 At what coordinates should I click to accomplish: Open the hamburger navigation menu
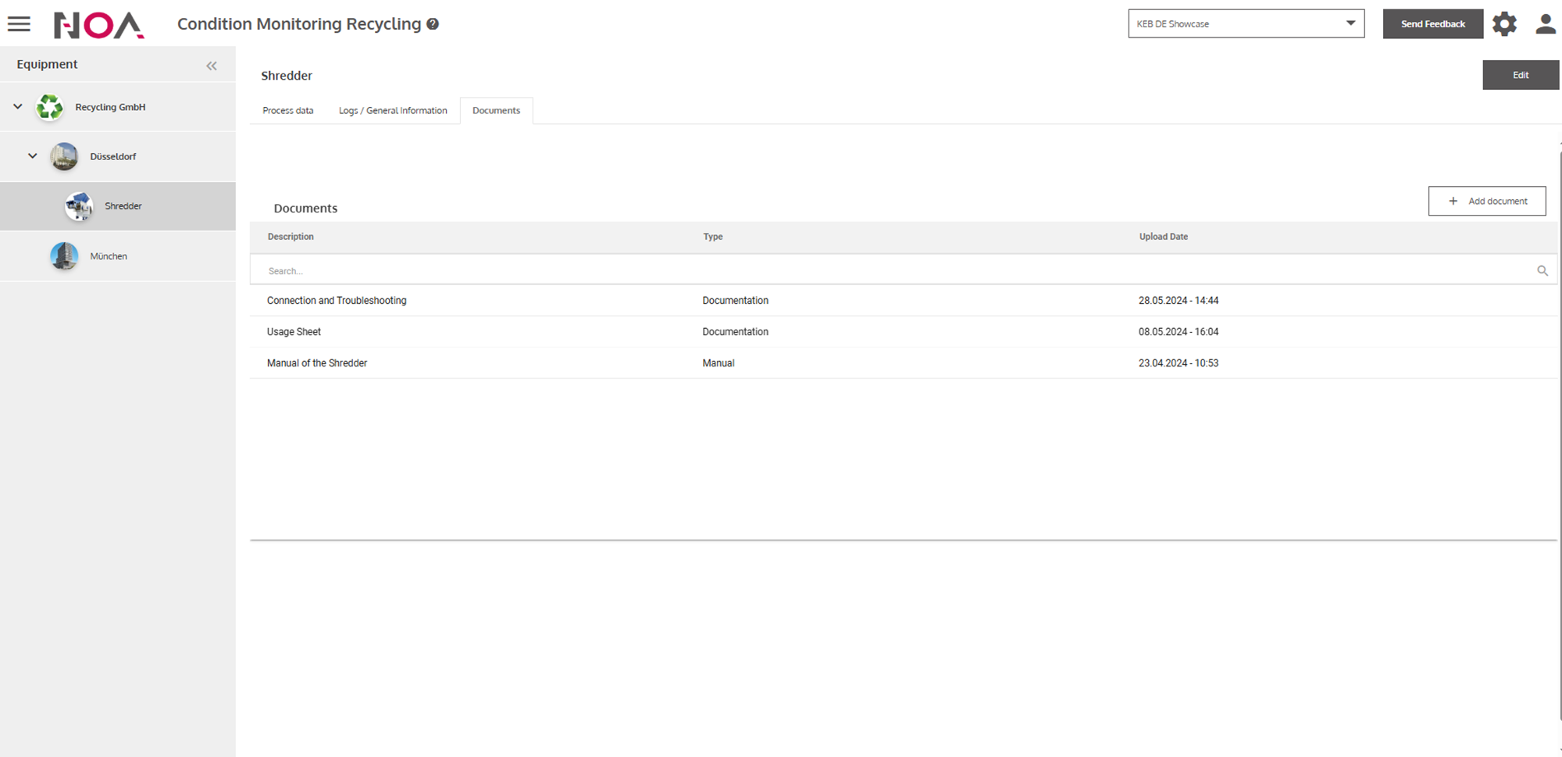click(x=19, y=24)
